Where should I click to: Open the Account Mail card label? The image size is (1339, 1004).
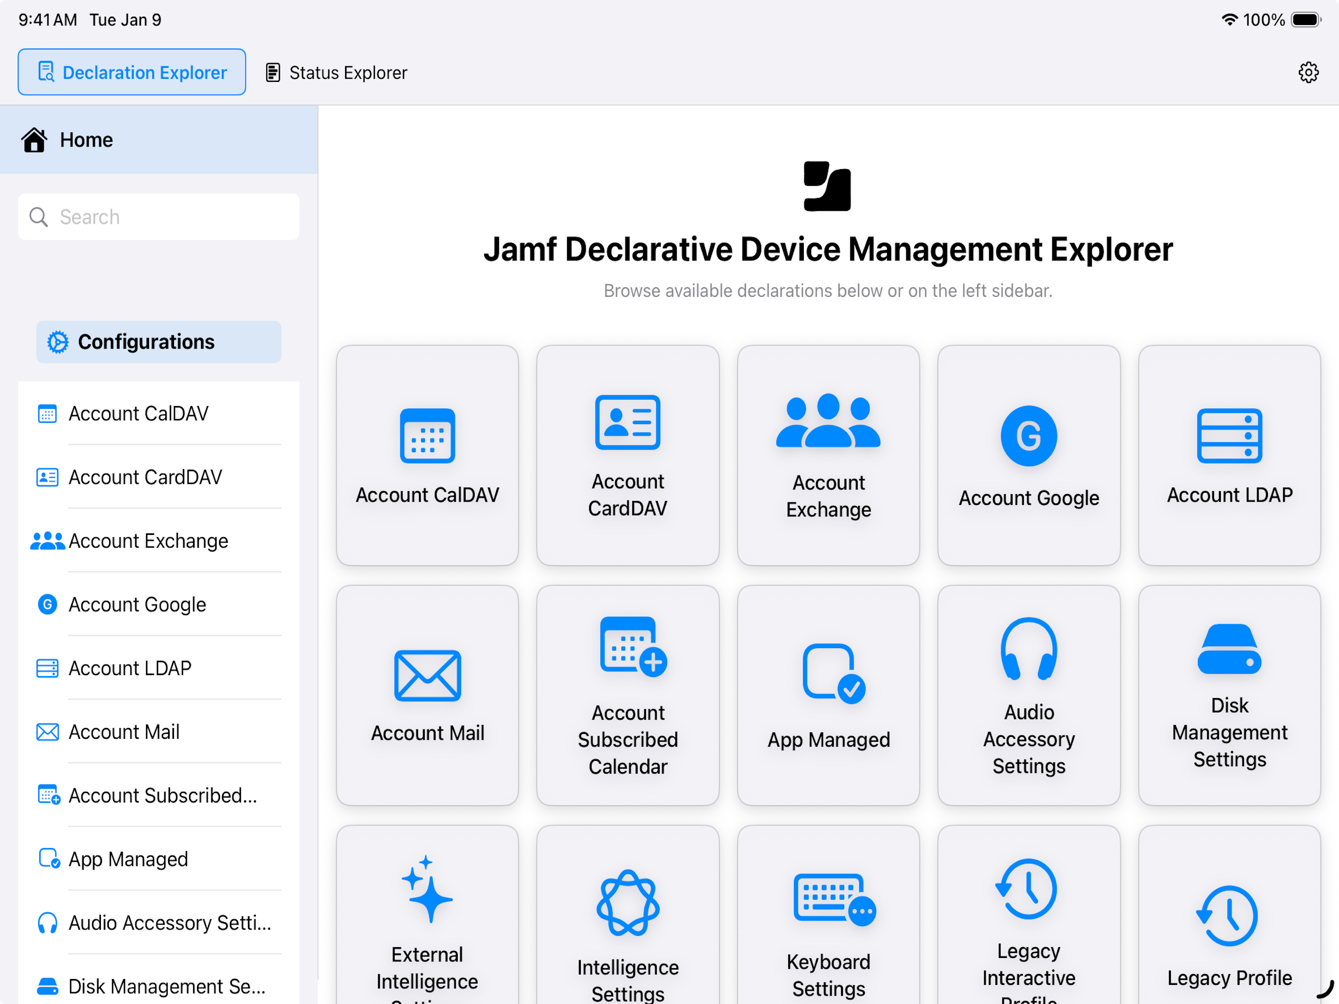427,733
